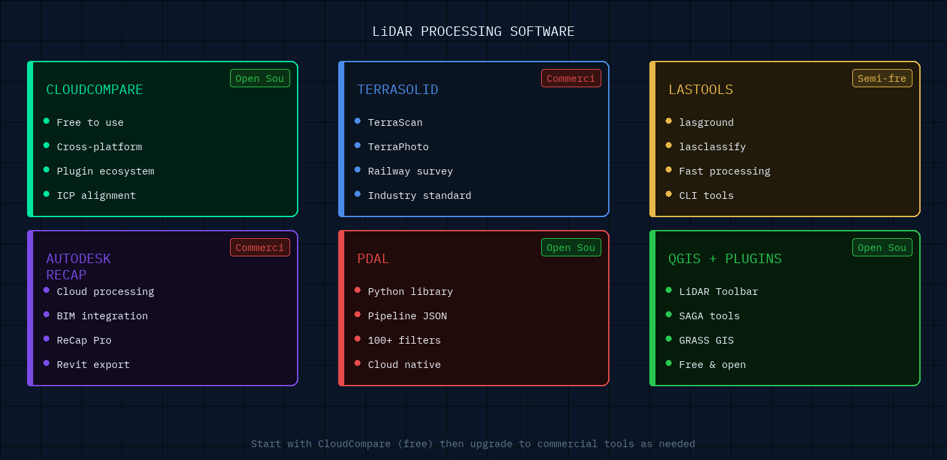The image size is (947, 460).
Task: Open the AUTODESK RECAP card heading
Action: [x=78, y=267]
